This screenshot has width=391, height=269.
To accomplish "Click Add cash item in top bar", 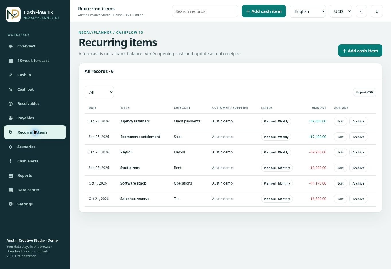I will [x=264, y=11].
